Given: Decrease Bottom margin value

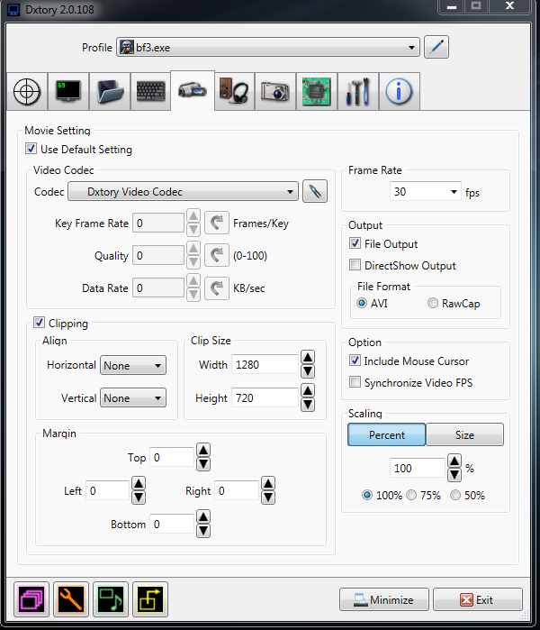Looking at the screenshot, I should click(x=203, y=531).
